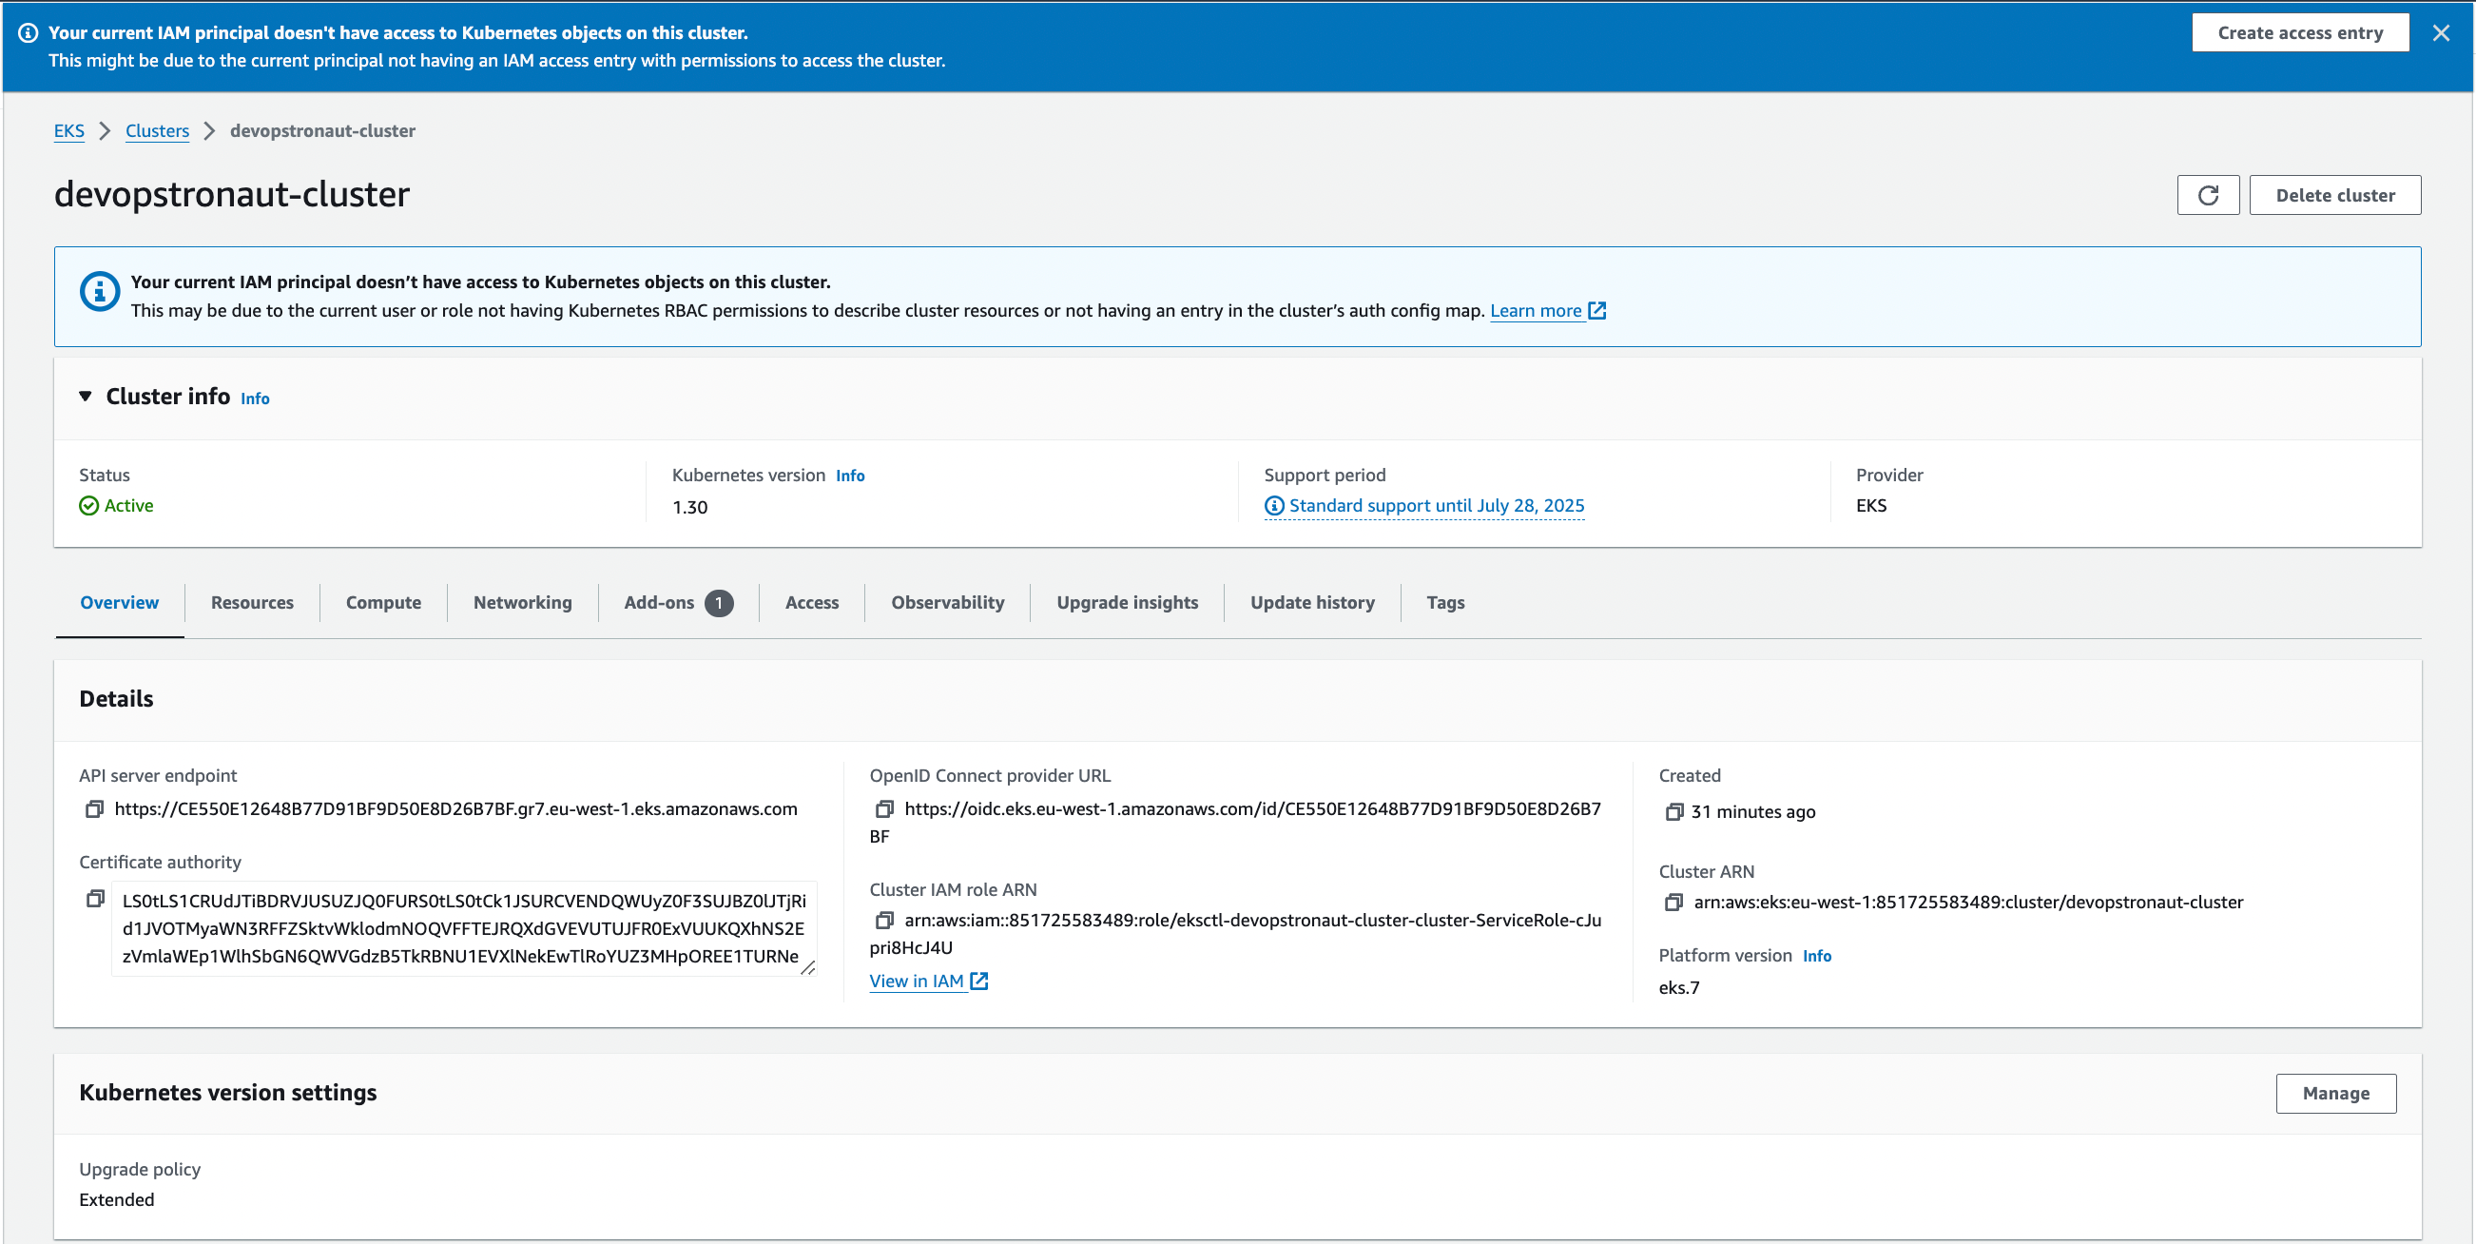Click the refresh cluster icon button
The height and width of the screenshot is (1244, 2476).
click(x=2207, y=195)
